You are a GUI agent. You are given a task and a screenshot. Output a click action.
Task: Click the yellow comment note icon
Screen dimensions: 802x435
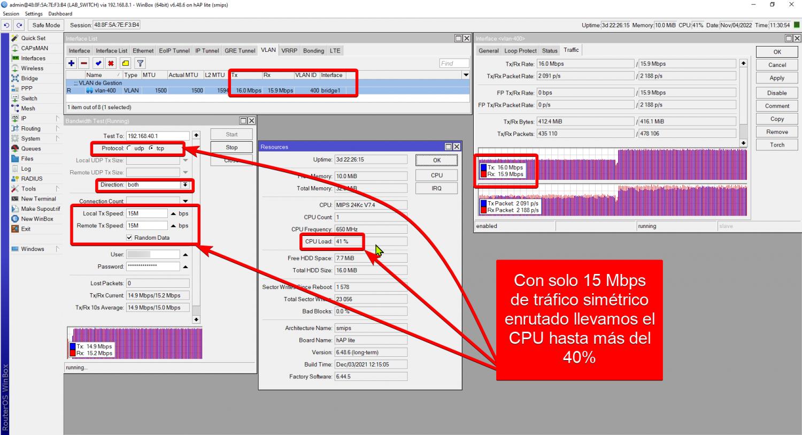point(125,63)
